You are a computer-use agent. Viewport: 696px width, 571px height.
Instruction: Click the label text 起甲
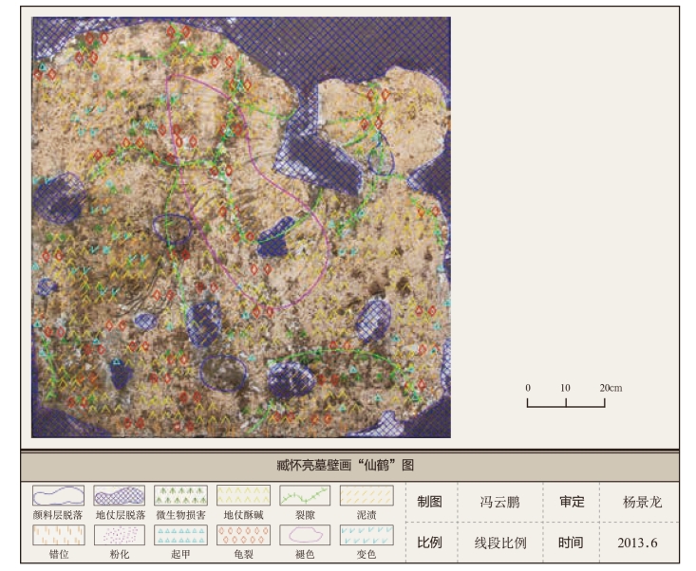pos(180,554)
